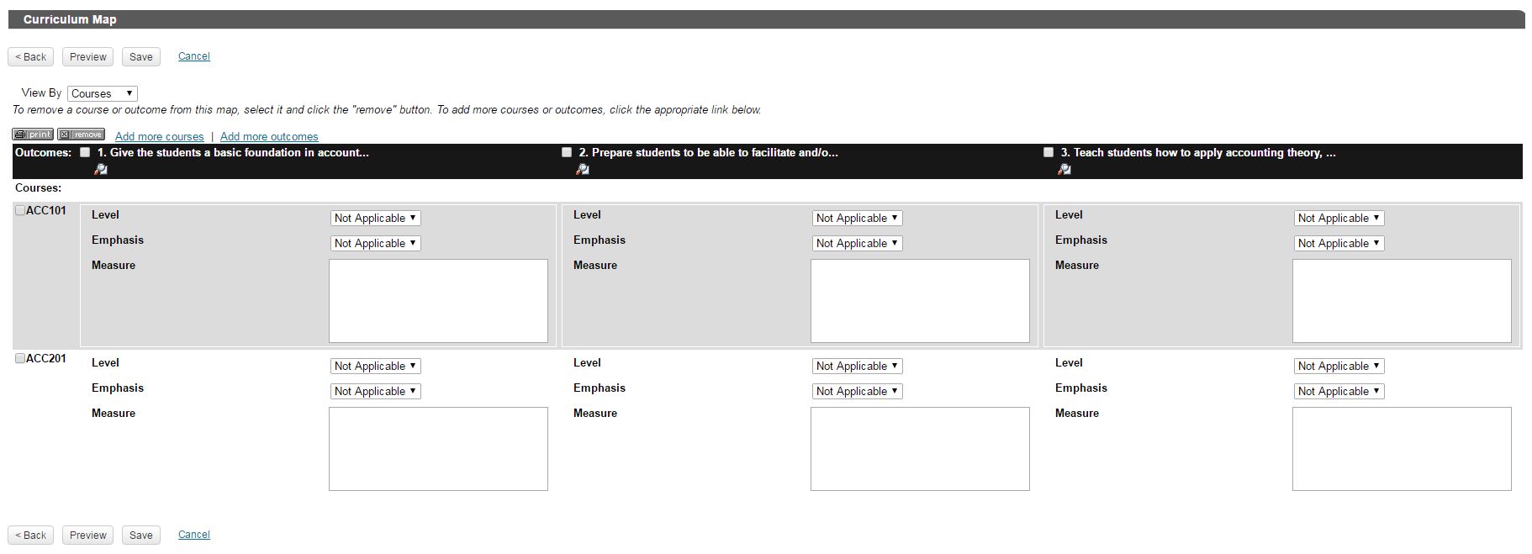The image size is (1532, 554).
Task: Click the top Back button
Action: click(31, 57)
